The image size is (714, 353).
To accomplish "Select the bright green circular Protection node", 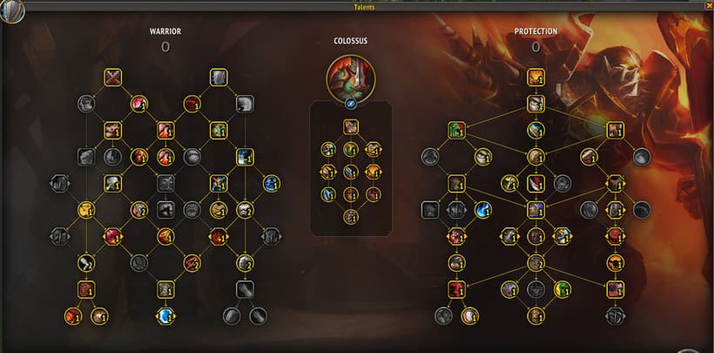I will (562, 289).
